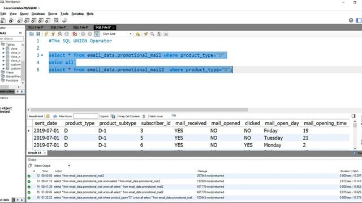
Task: Click the rollback transaction icon
Action: point(90,34)
